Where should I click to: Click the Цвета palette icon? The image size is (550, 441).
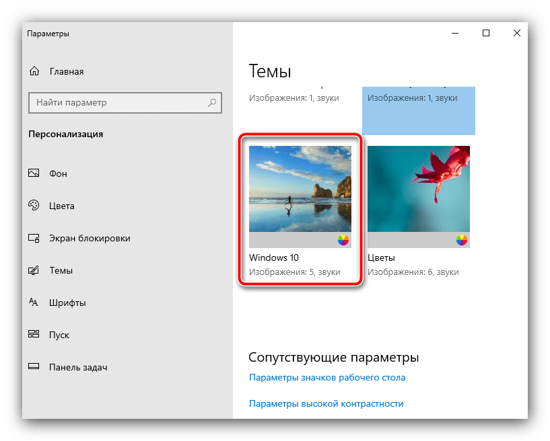(x=34, y=205)
